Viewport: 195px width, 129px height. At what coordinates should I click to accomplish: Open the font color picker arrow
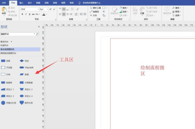(x=47, y=14)
